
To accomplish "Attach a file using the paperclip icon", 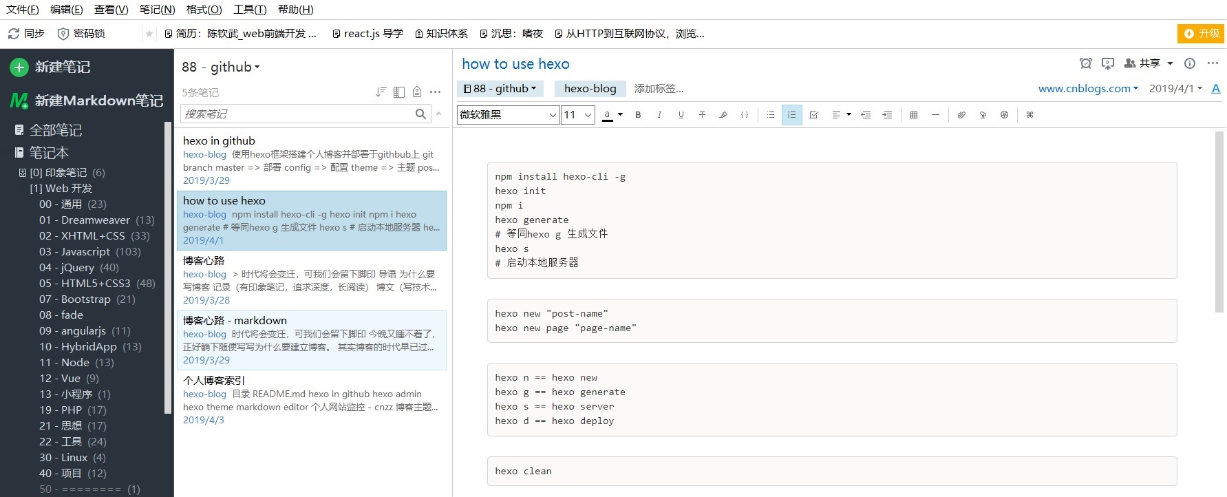I will (961, 115).
